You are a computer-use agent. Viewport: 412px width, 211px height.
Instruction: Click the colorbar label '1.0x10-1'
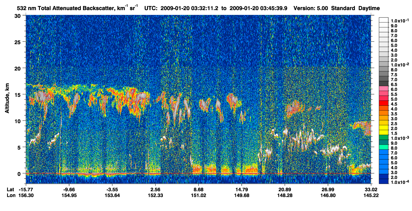click(399, 21)
